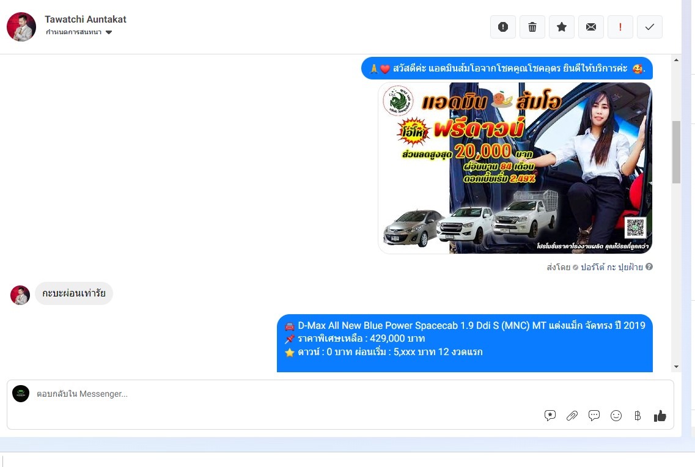Open the free-down-payment promo image
The width and height of the screenshot is (695, 467).
pos(515,168)
